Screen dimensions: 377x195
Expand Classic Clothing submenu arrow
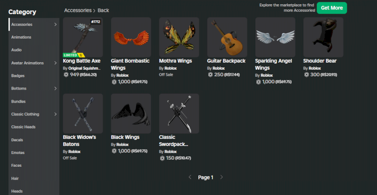point(56,114)
